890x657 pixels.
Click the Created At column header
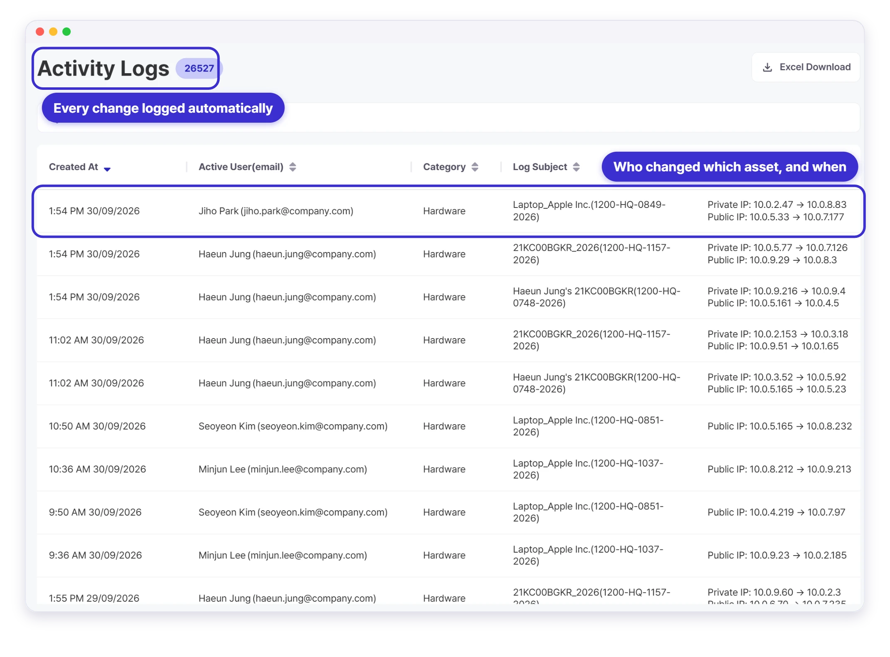pyautogui.click(x=74, y=167)
